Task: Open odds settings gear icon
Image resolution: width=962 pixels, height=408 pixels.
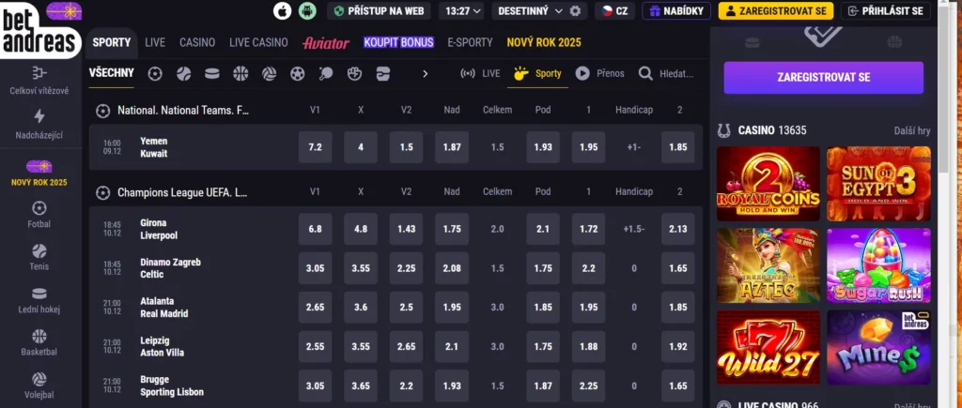Action: [x=575, y=11]
